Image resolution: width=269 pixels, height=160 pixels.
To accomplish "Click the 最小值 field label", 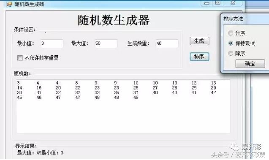I will [x=26, y=43].
